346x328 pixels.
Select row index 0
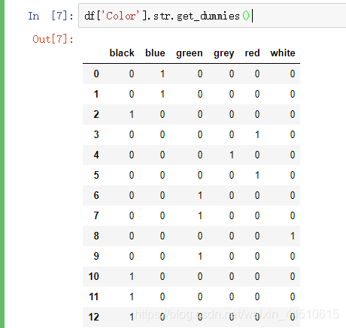point(96,74)
